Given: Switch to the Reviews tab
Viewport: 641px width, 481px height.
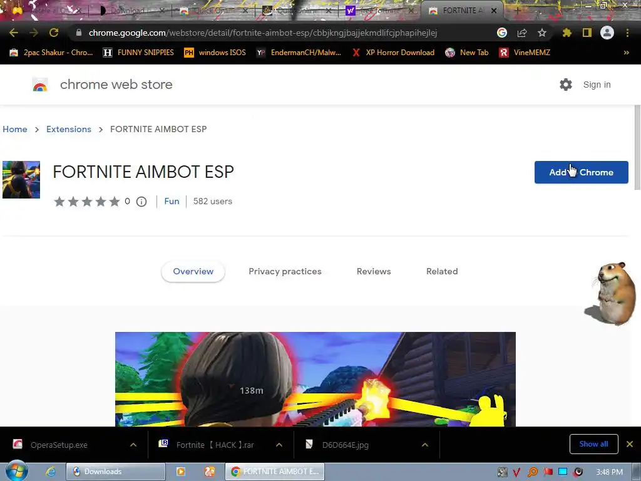Looking at the screenshot, I should [x=374, y=272].
